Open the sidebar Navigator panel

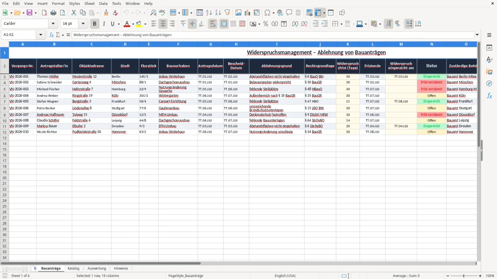[489, 83]
